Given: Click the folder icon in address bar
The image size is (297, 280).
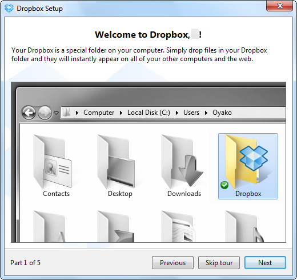Looking at the screenshot, I should [66, 113].
